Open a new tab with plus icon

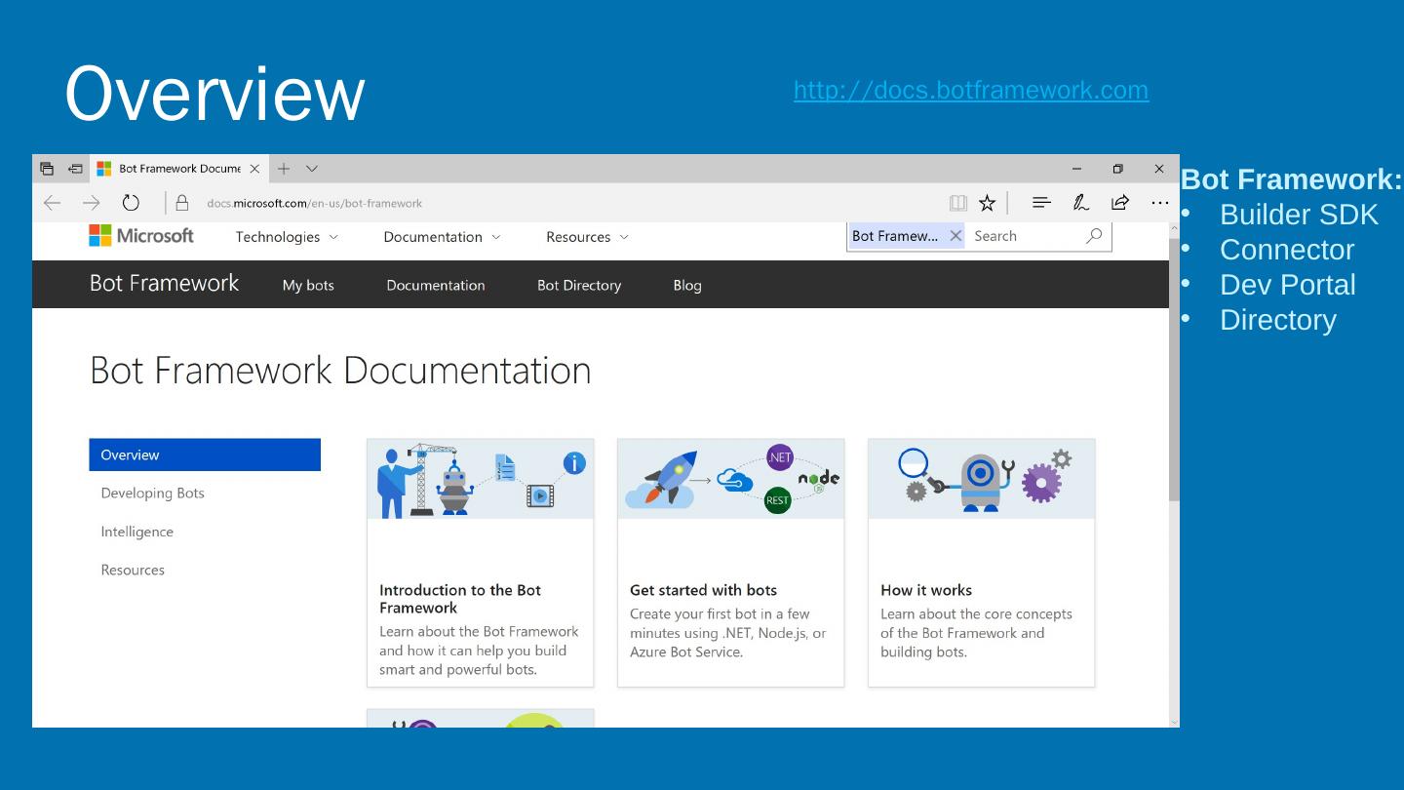(x=284, y=169)
